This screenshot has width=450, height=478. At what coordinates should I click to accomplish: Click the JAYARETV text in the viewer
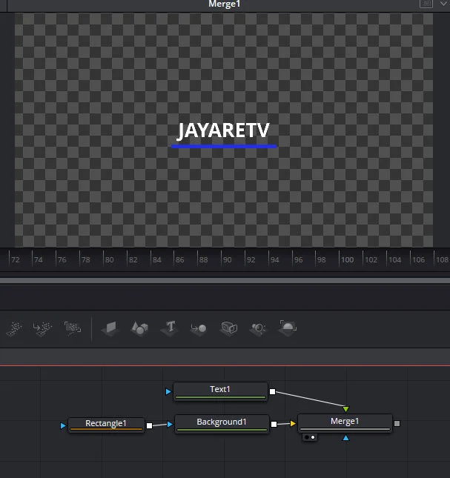click(x=223, y=130)
